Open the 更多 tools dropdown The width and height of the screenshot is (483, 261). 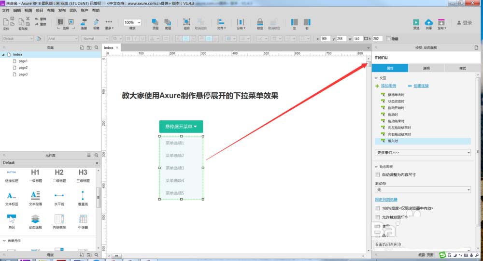click(x=109, y=24)
